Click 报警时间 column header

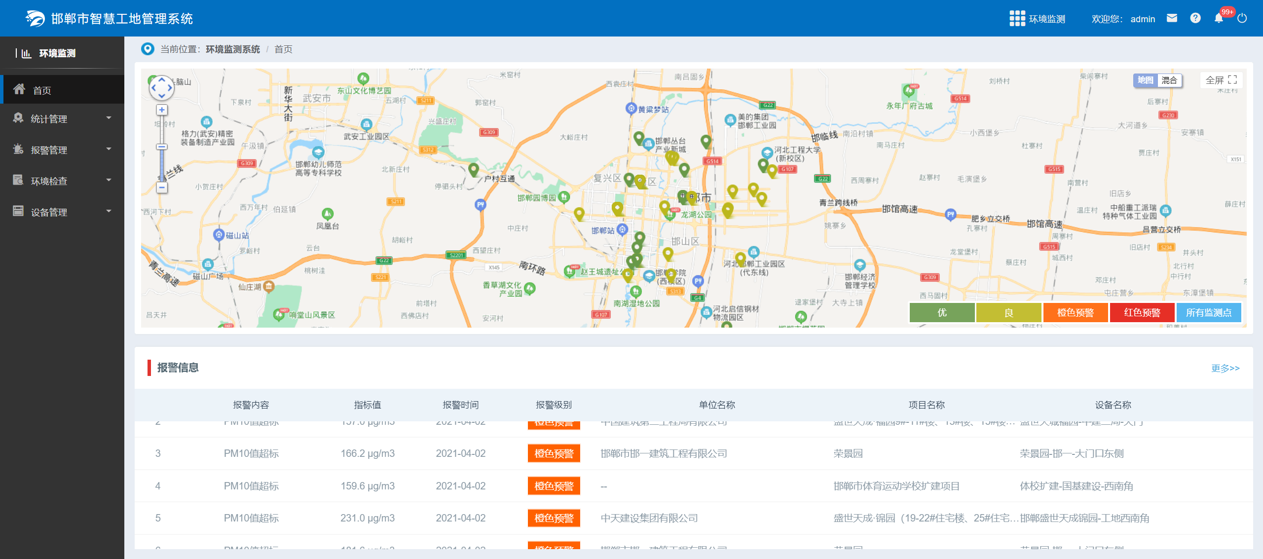(460, 405)
